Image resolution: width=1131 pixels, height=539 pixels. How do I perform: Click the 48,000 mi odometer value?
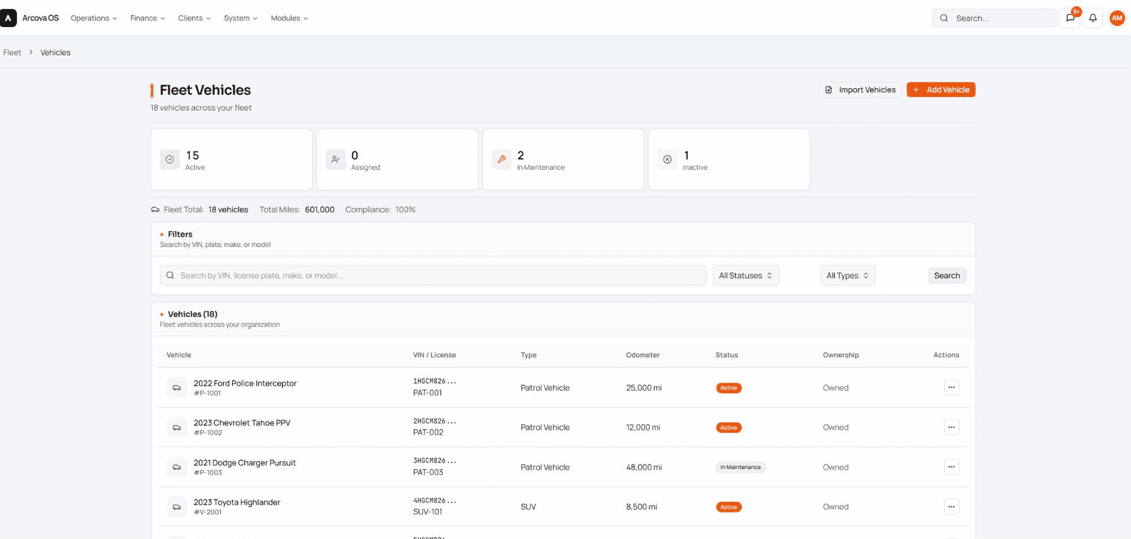coord(644,467)
